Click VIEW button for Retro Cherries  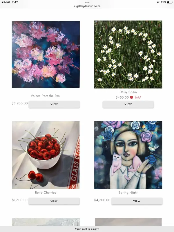(54, 201)
